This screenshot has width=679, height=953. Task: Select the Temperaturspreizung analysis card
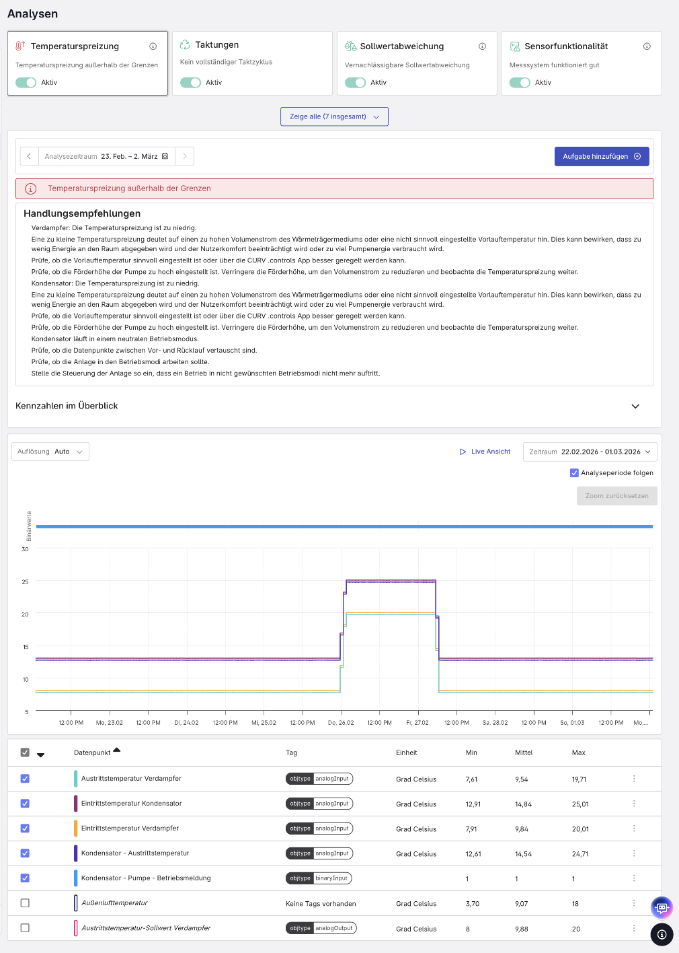pos(87,63)
